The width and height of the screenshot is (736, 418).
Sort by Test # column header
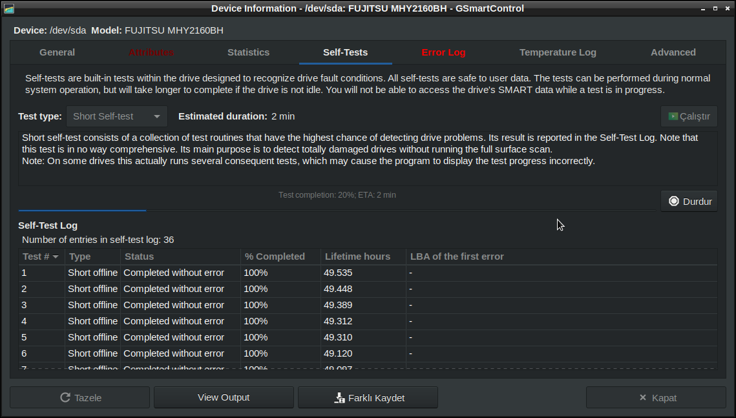click(41, 256)
